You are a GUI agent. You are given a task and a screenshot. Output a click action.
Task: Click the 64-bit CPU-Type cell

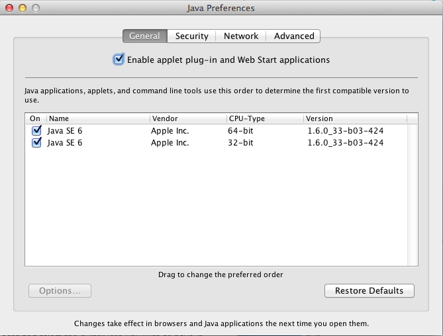(240, 130)
